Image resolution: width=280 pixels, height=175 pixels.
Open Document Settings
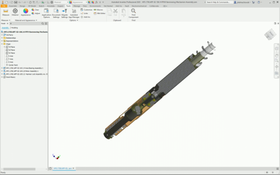pyautogui.click(x=56, y=13)
